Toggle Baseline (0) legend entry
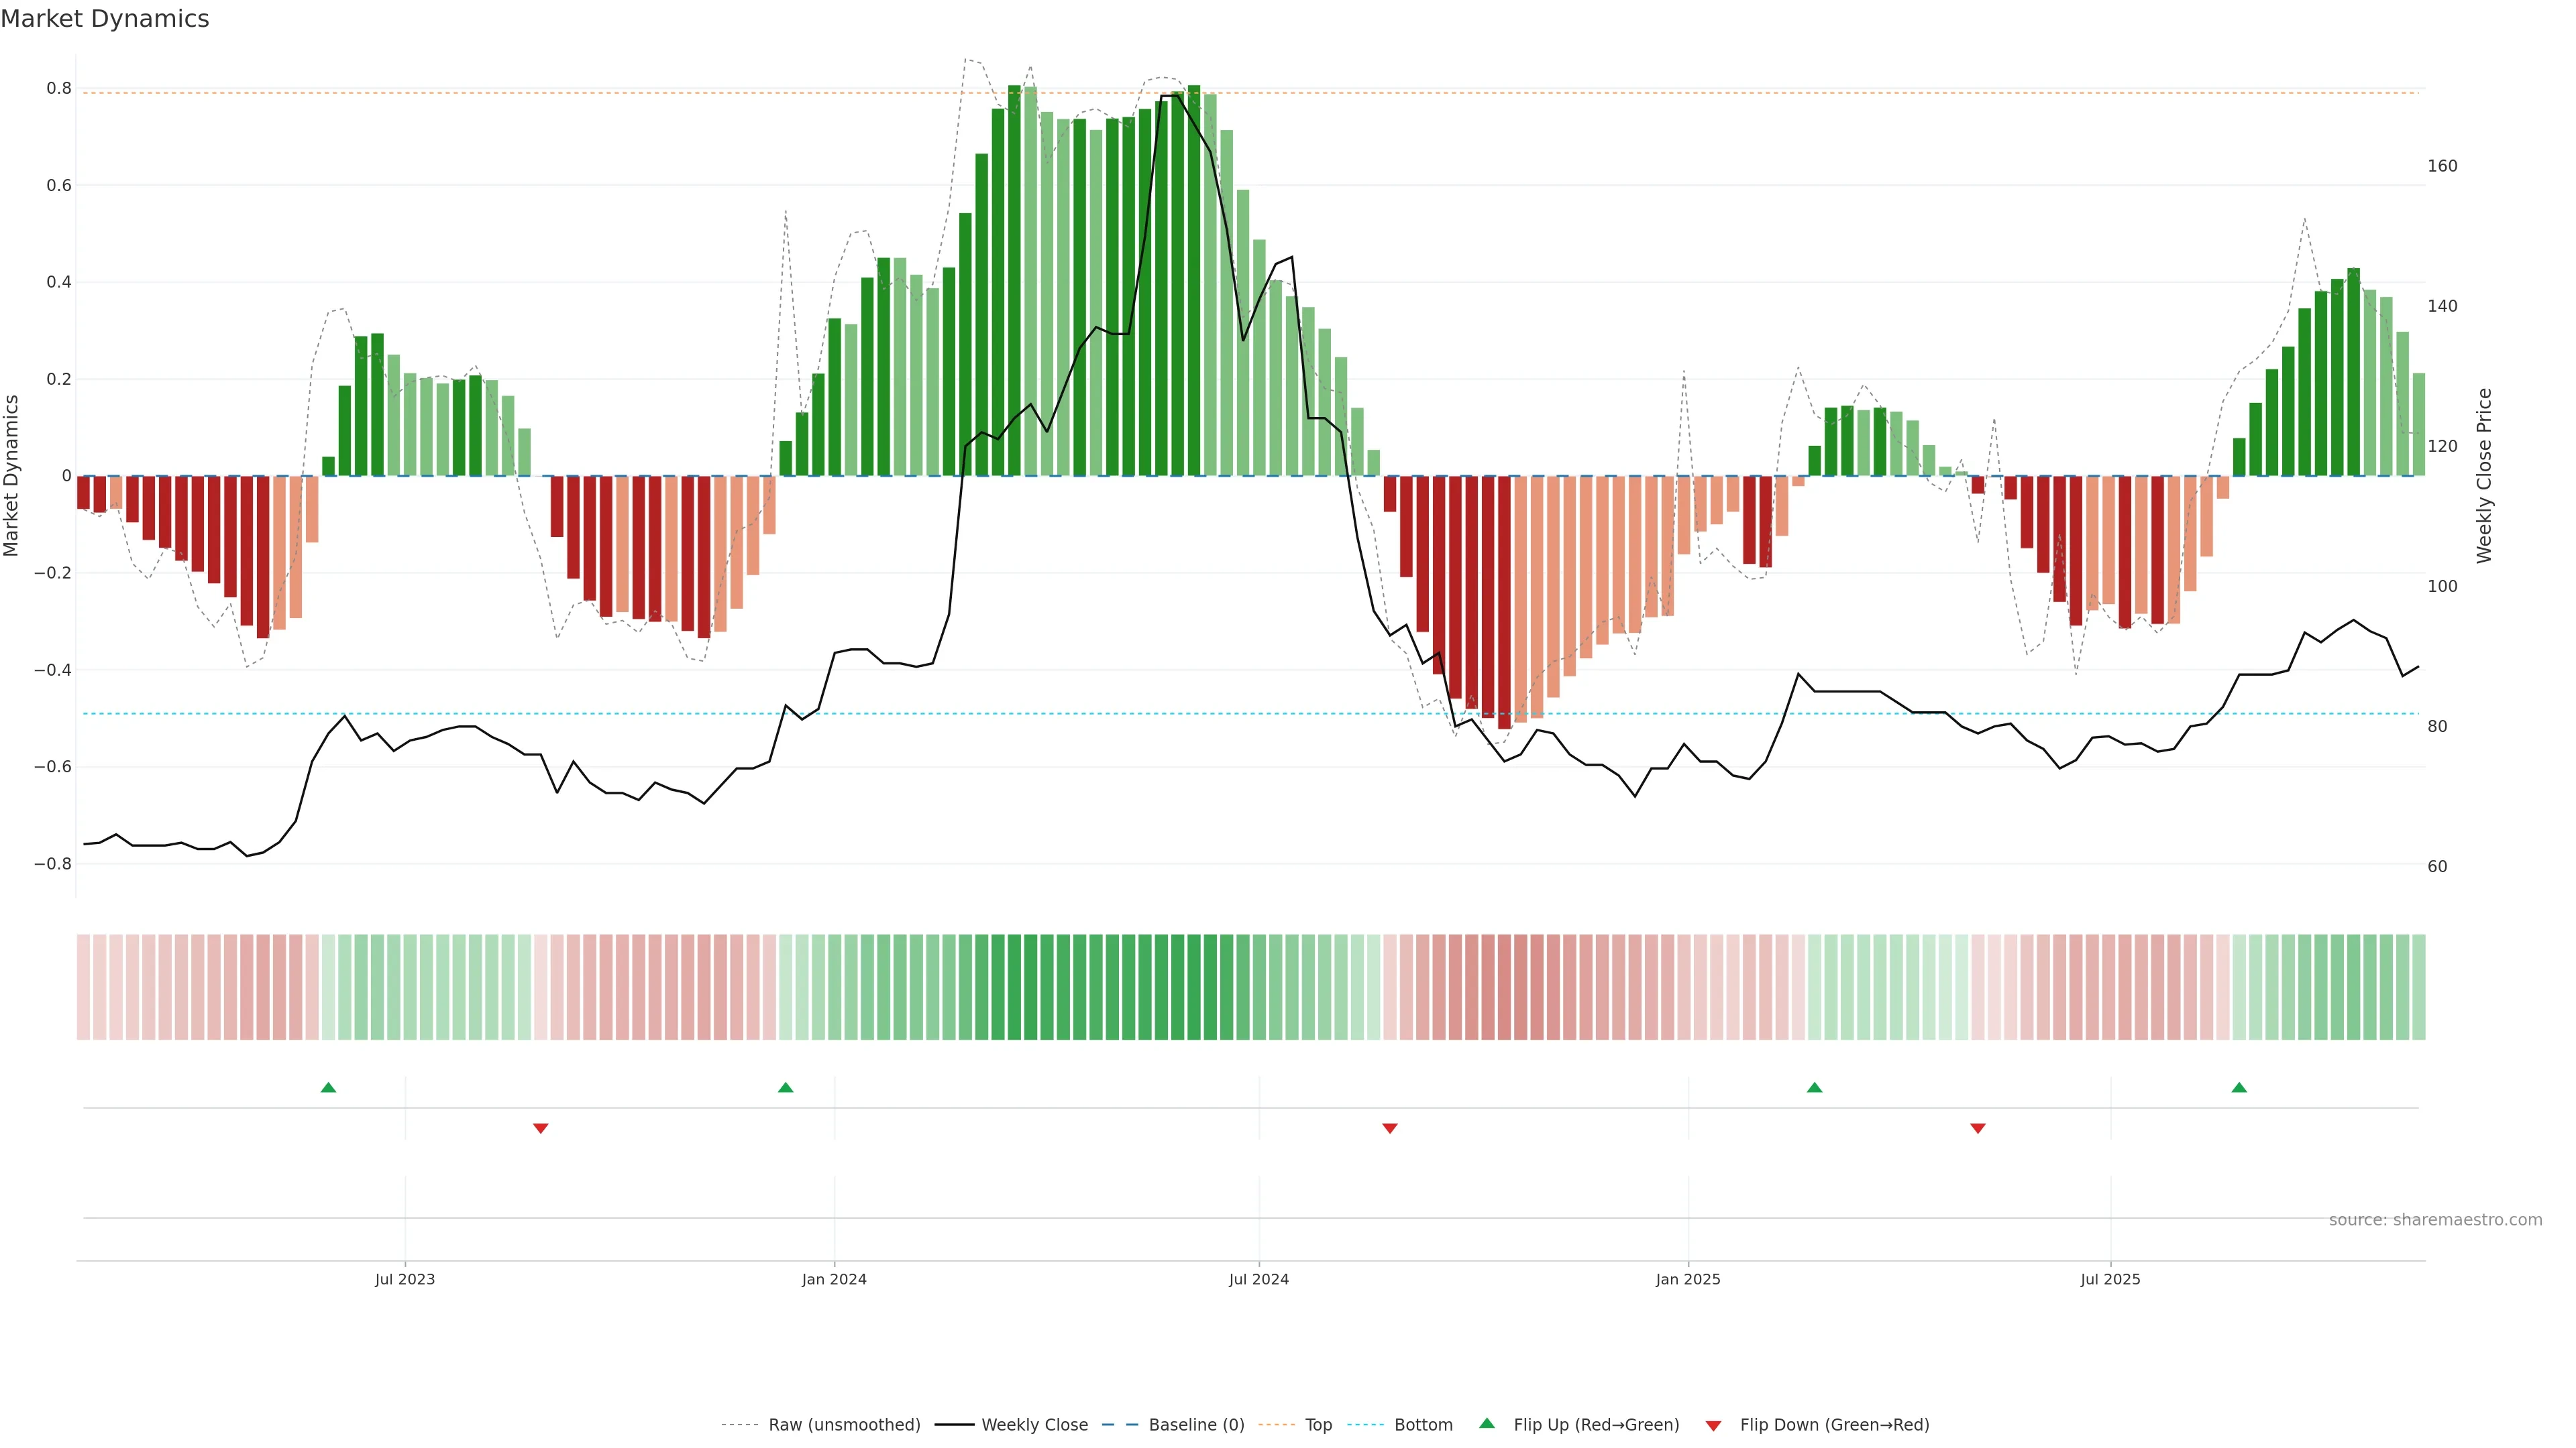Image resolution: width=2576 pixels, height=1448 pixels. point(1196,1425)
